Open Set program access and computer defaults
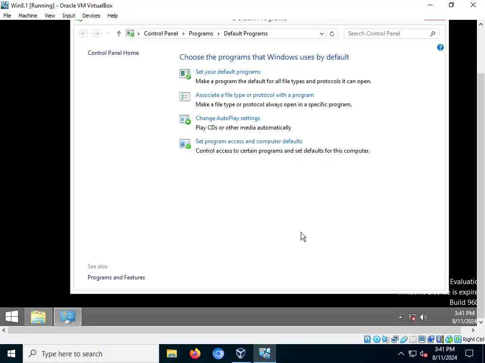485x363 pixels. tap(249, 141)
